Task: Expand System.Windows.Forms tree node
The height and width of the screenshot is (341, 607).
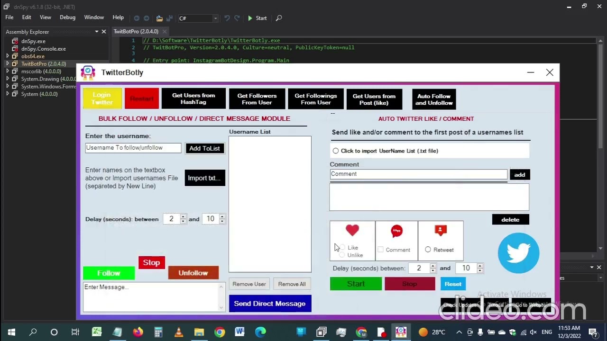Action: click(8, 87)
